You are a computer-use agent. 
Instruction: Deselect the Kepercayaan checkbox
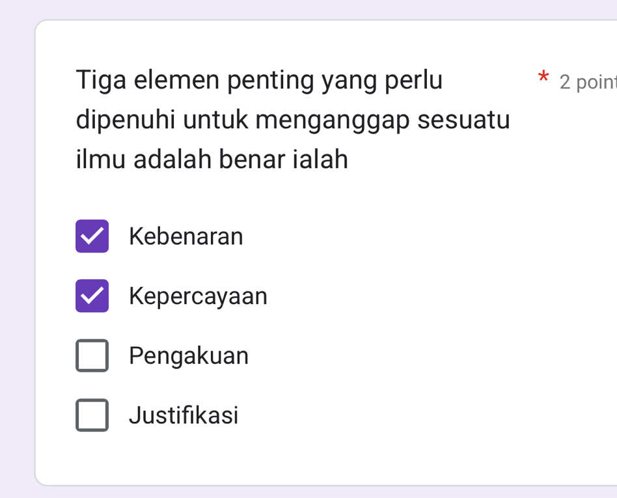(x=92, y=296)
